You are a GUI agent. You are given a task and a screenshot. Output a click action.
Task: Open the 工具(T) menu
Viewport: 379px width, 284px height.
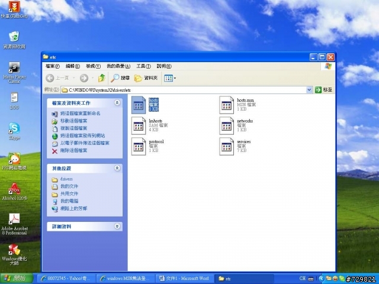(143, 66)
